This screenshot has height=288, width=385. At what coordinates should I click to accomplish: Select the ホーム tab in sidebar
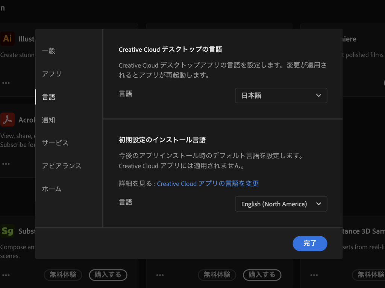(52, 189)
